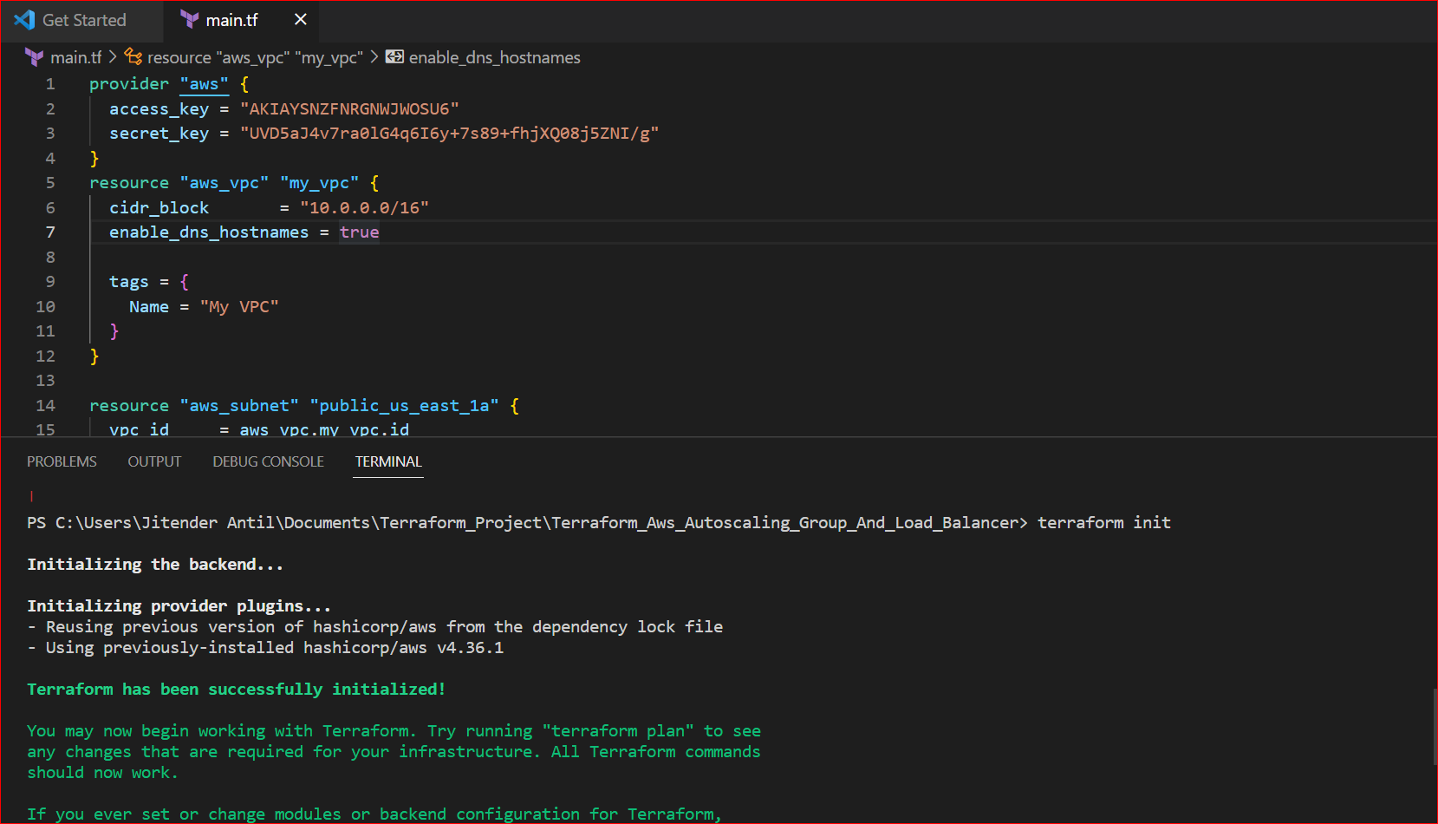Click the VS Code logo on Get Started tab
Viewport: 1438px width, 824px height.
coord(24,20)
